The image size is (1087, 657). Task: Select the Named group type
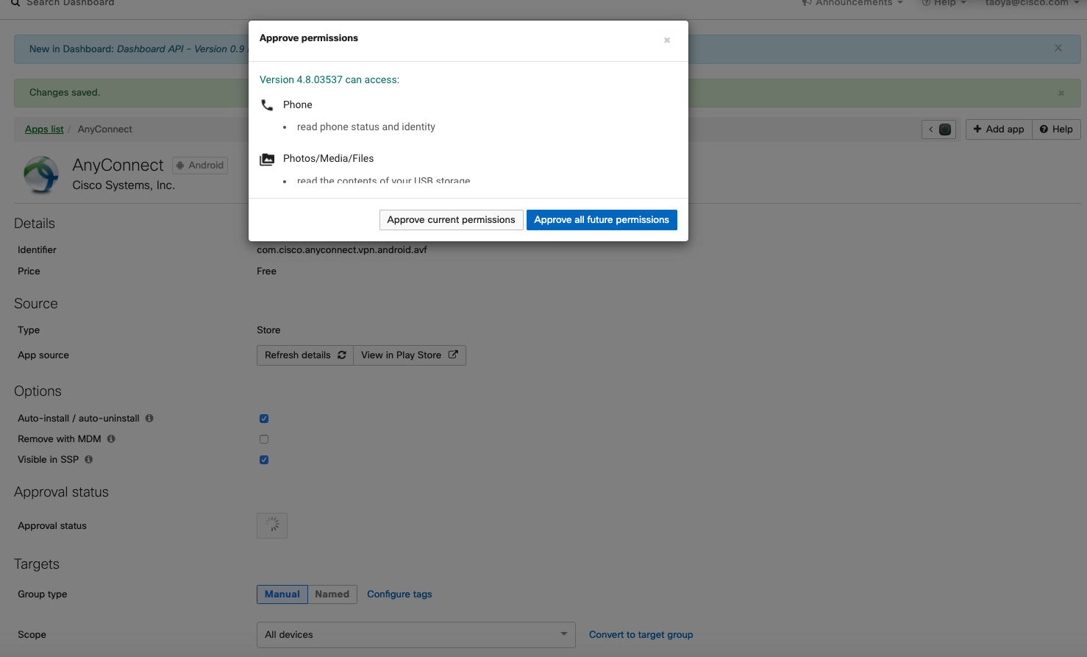coord(332,594)
